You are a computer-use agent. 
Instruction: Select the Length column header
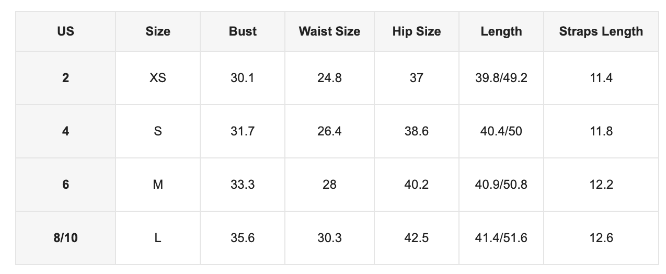(x=501, y=31)
